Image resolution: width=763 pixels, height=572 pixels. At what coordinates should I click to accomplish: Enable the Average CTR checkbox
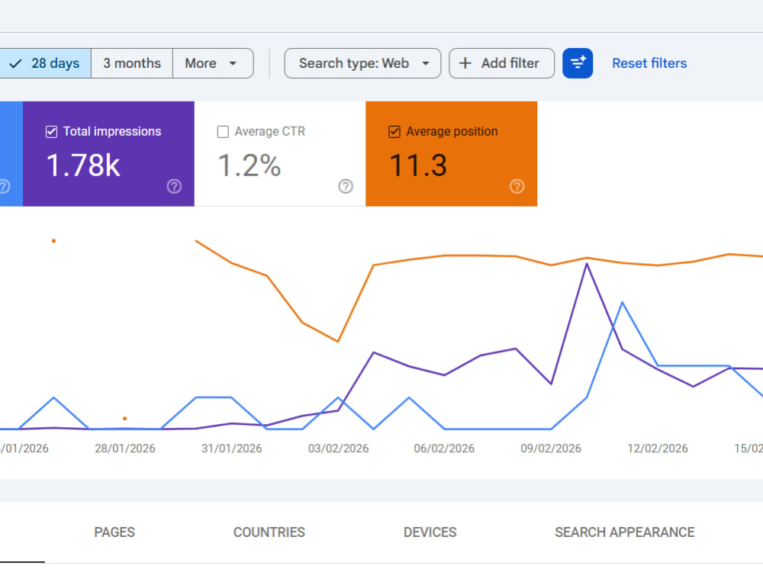pos(223,132)
